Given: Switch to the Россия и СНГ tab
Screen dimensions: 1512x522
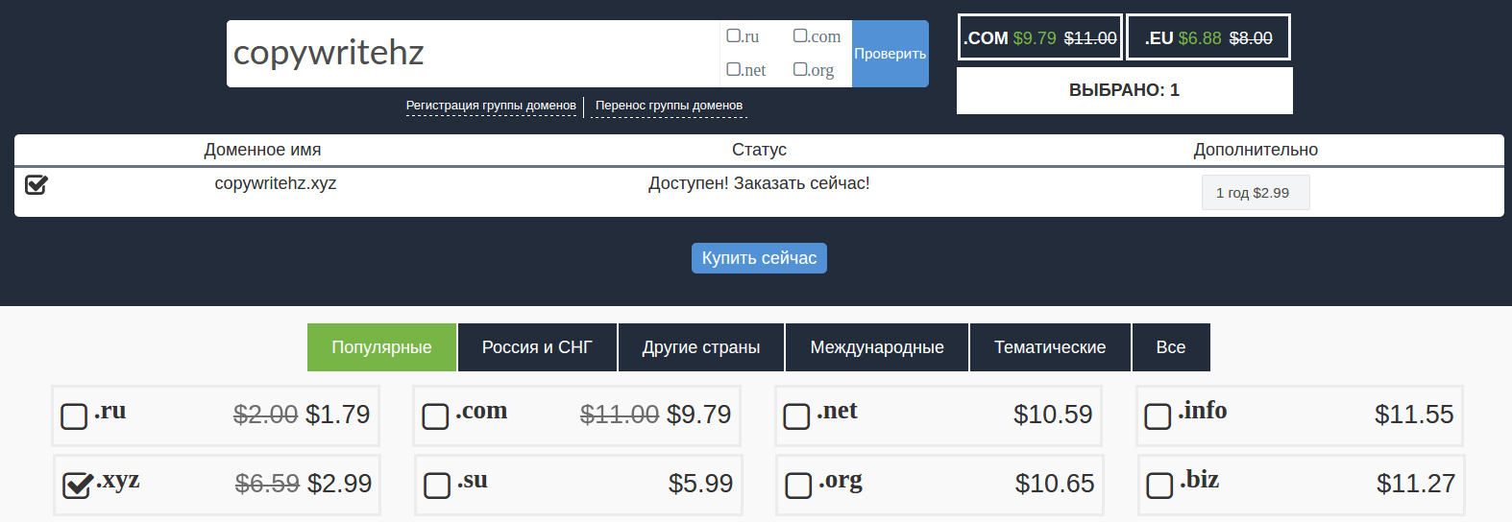Looking at the screenshot, I should pyautogui.click(x=537, y=347).
